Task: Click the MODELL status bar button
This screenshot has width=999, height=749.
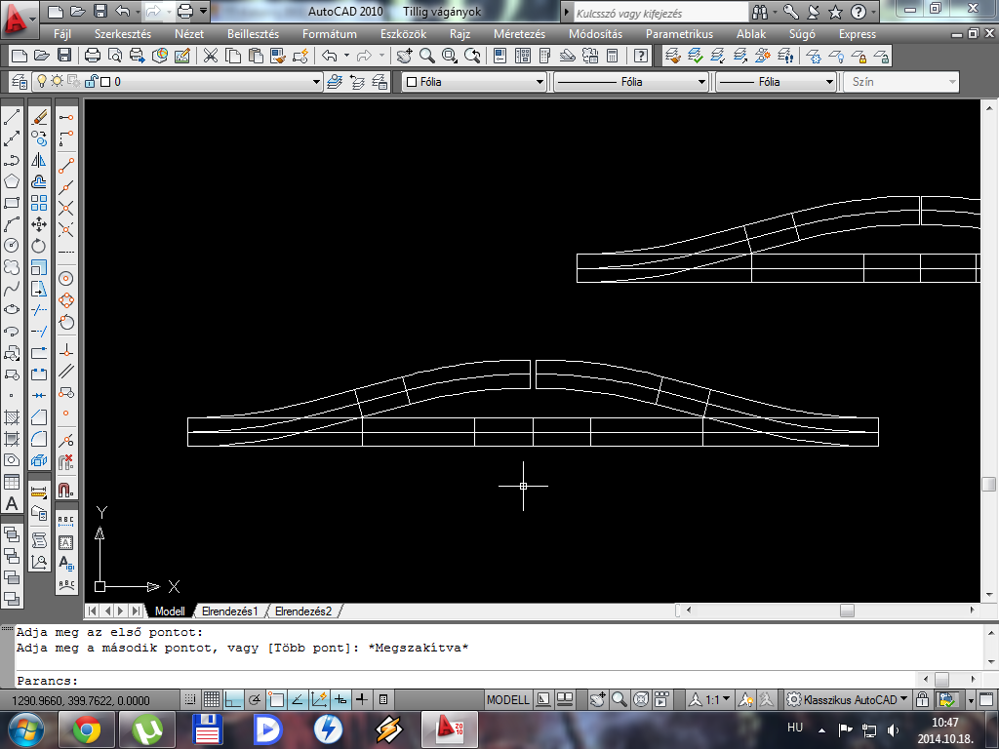Action: (507, 699)
